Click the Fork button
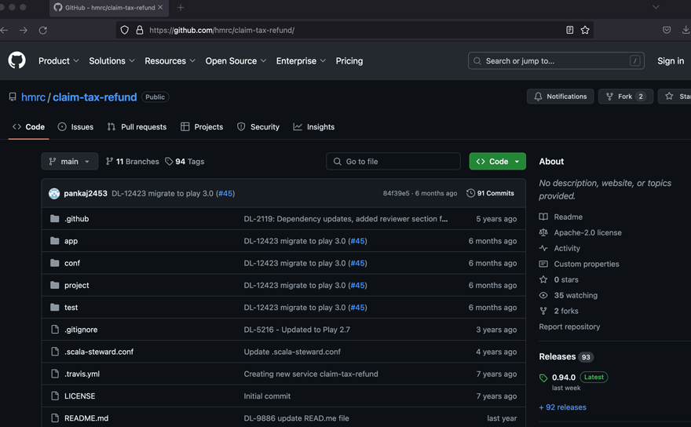 coord(625,97)
